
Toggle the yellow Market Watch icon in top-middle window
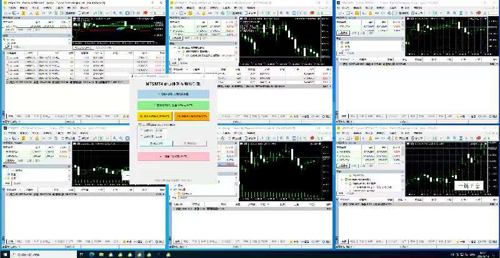pos(190,13)
